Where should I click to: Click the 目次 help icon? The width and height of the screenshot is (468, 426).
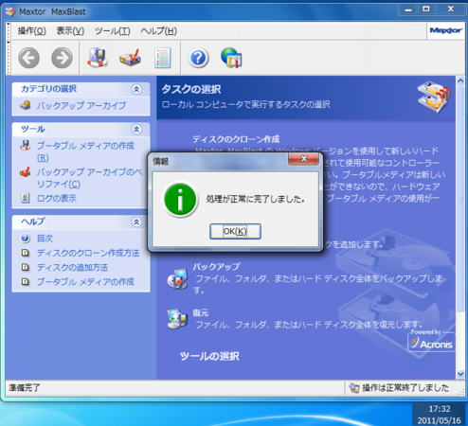26,239
